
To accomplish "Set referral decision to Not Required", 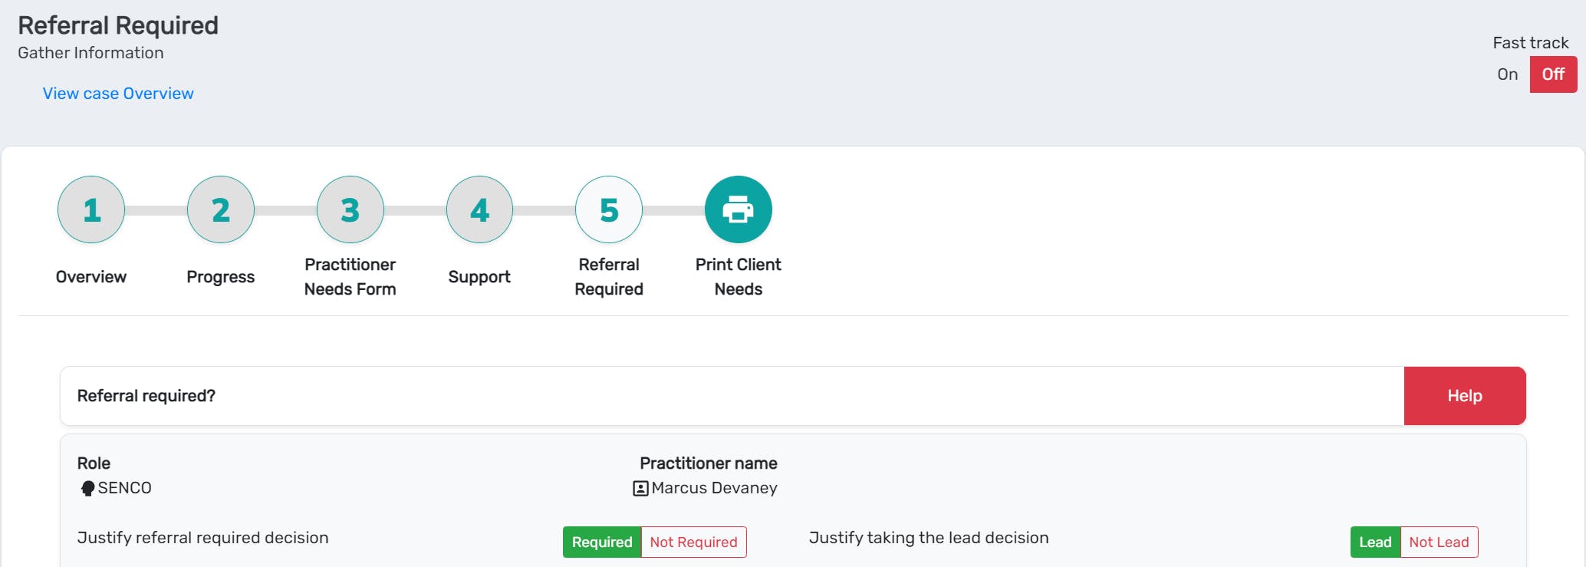I will [x=693, y=542].
